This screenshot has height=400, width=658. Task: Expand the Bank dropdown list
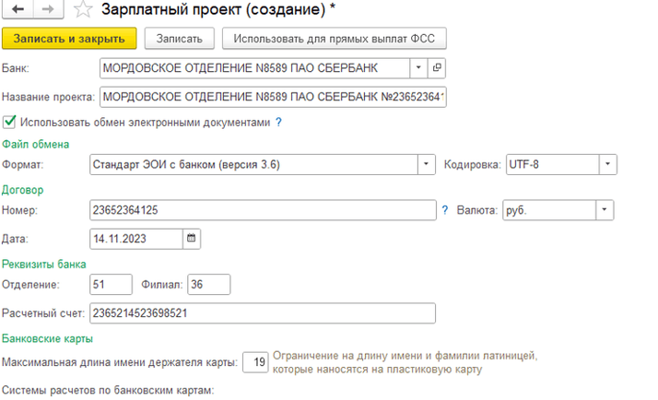(x=417, y=68)
